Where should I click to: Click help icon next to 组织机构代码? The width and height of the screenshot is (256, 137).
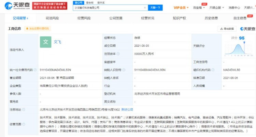pos(213,70)
